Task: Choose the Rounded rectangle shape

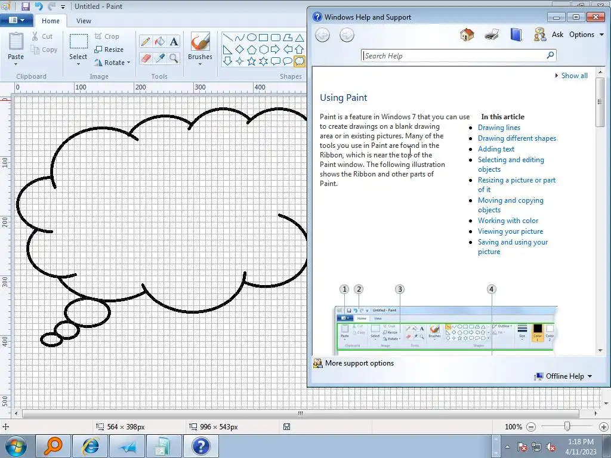Action: click(276, 38)
